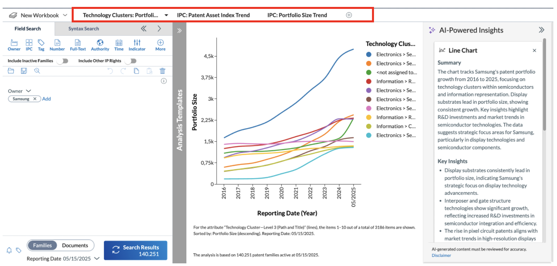Click the magnifier search-history icon

point(37,71)
